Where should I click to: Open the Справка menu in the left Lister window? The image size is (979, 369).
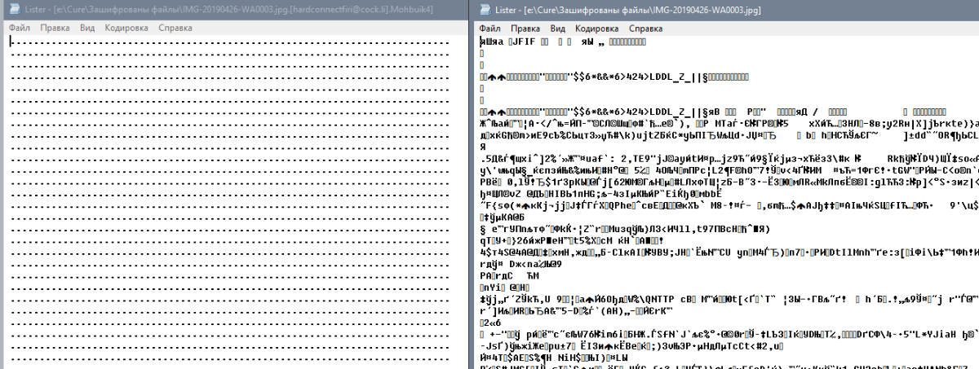tap(175, 28)
